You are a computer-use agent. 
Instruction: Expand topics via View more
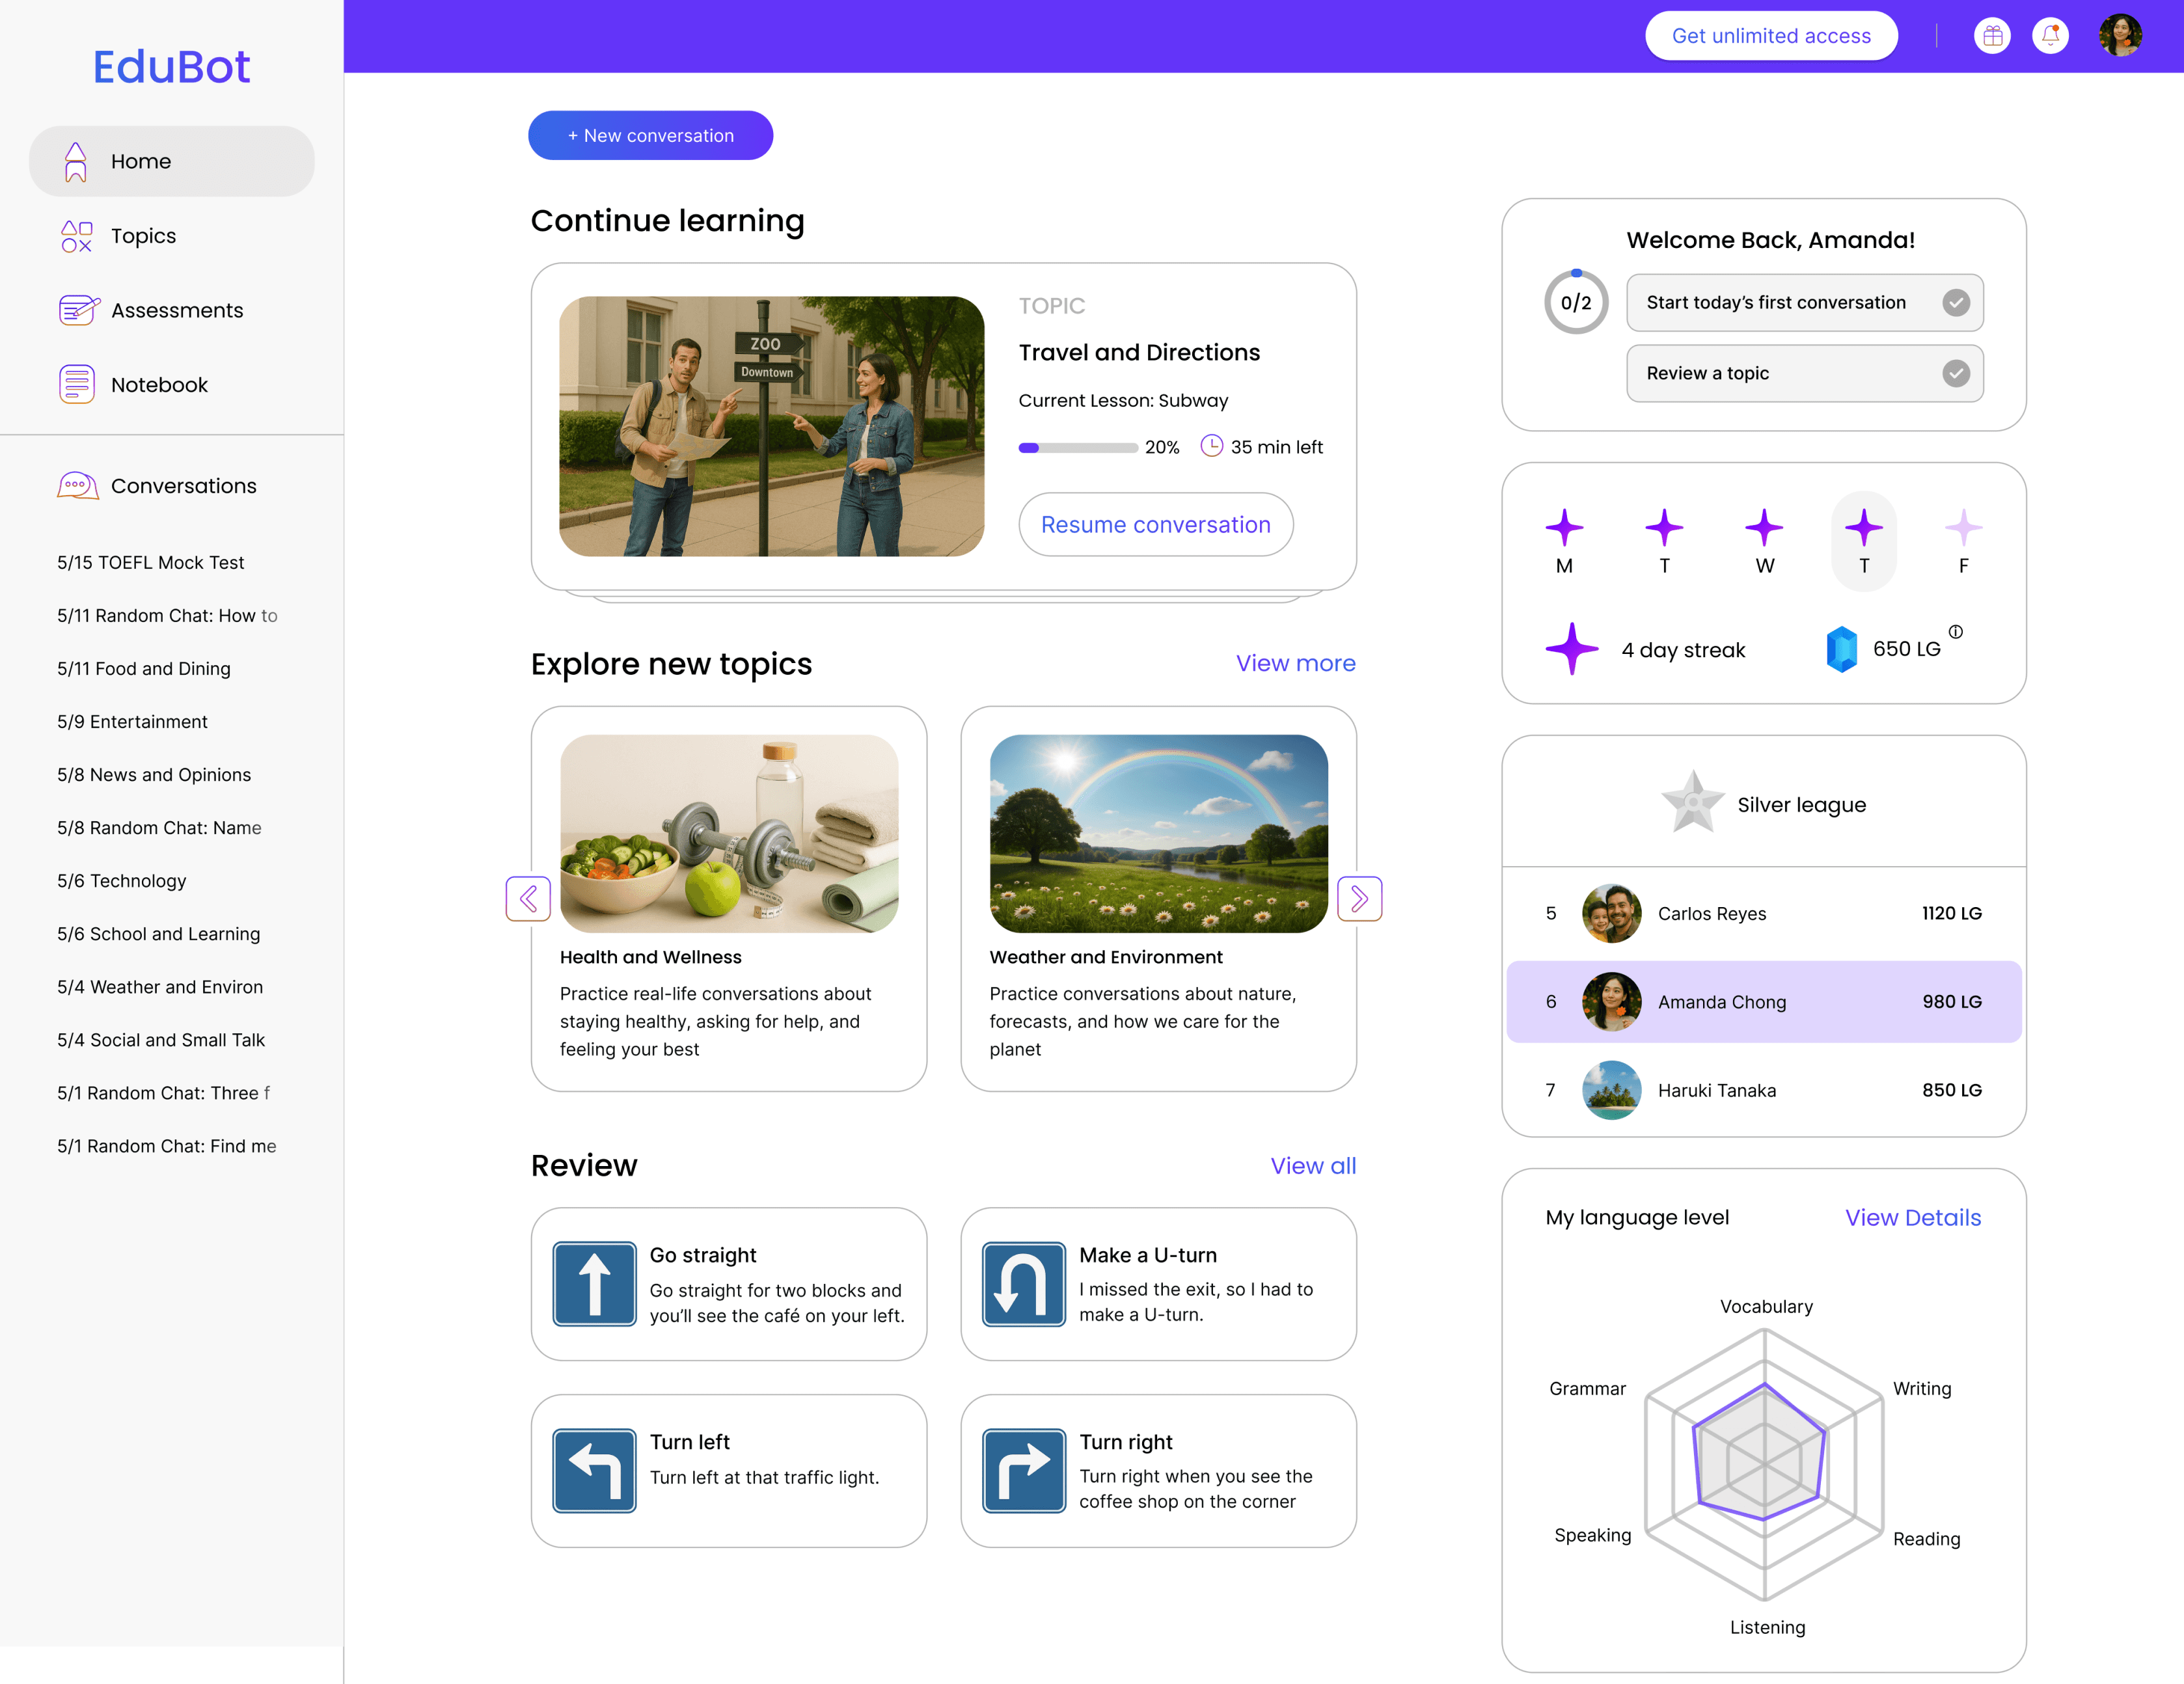(1295, 663)
